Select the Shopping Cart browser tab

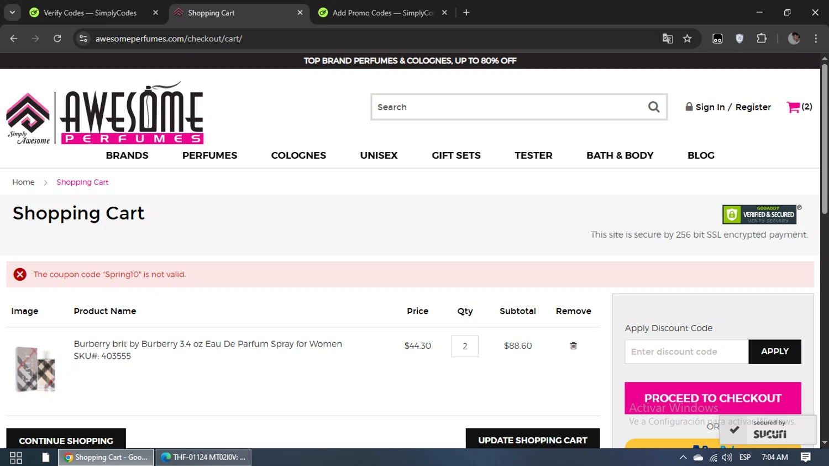[x=239, y=13]
